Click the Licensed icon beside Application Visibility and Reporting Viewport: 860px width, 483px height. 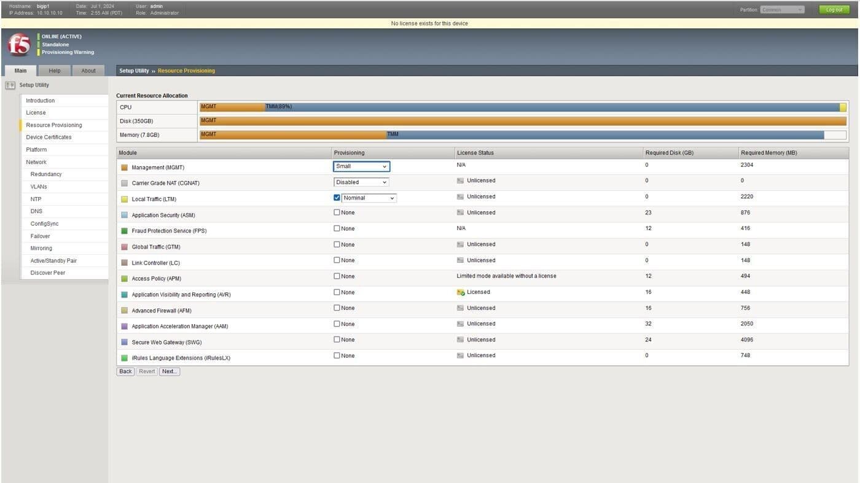point(461,292)
